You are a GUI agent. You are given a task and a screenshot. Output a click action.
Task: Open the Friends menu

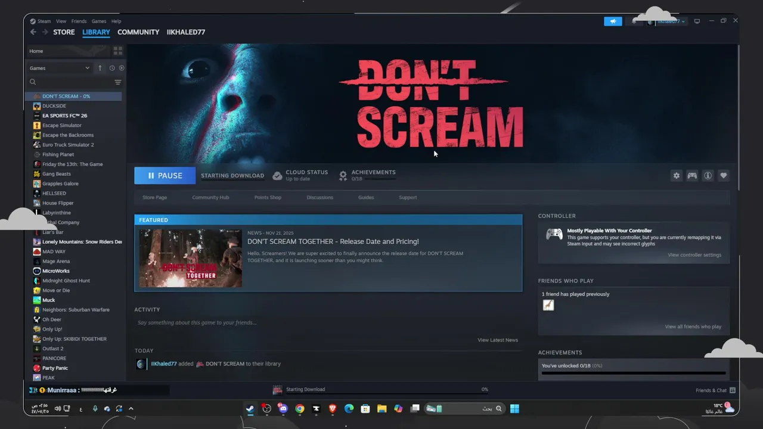(x=79, y=21)
